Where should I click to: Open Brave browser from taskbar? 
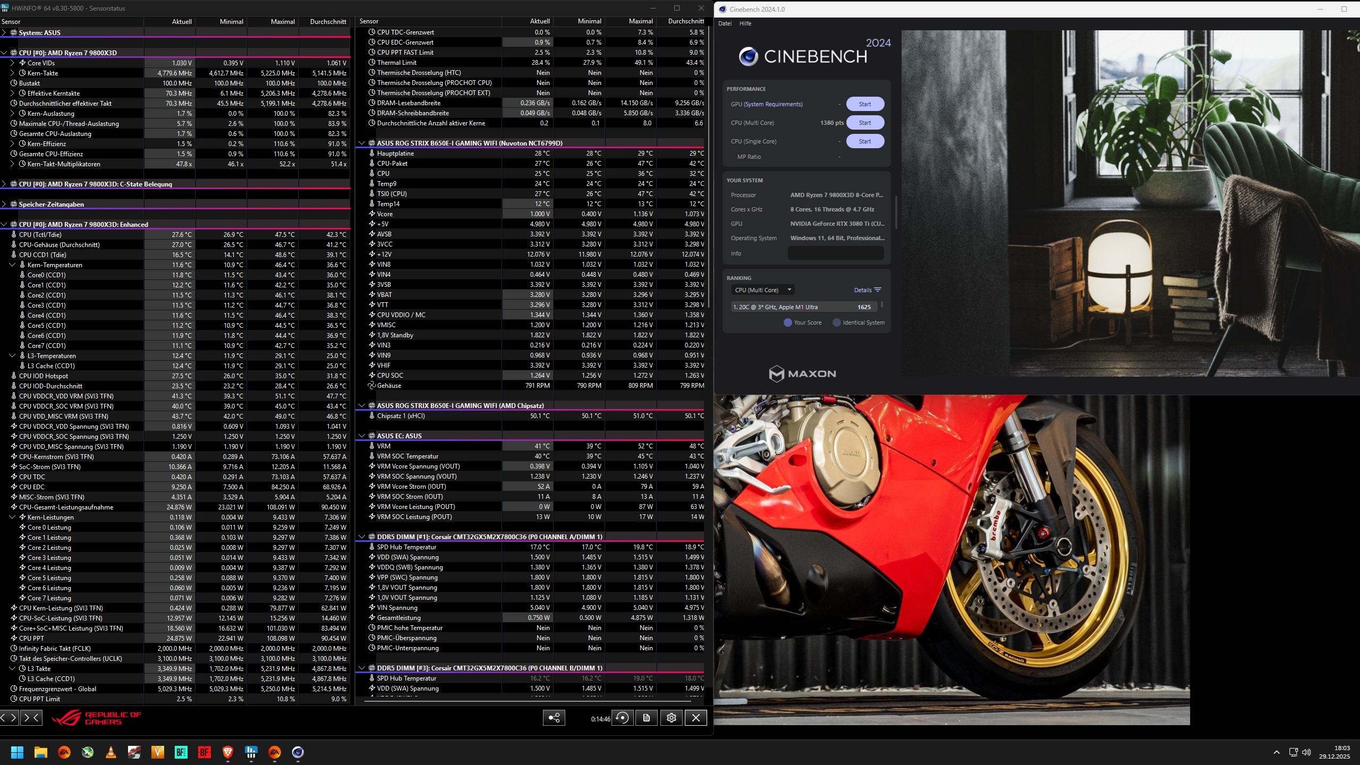tap(227, 752)
